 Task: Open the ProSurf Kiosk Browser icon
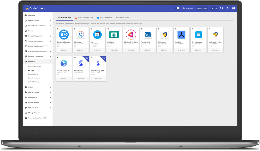[64, 63]
